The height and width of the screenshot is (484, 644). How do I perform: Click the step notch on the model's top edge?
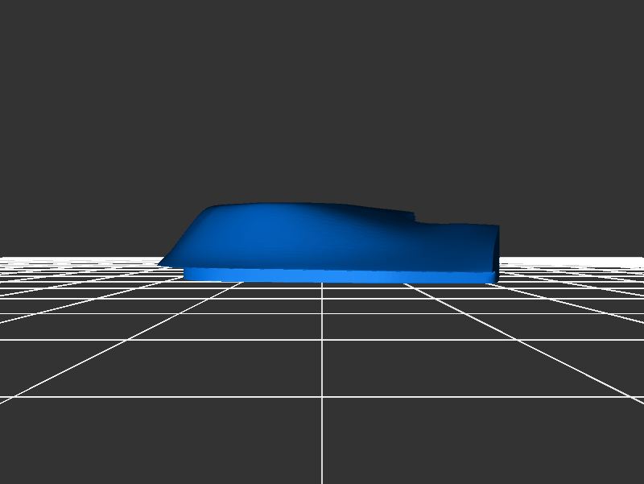pos(414,217)
